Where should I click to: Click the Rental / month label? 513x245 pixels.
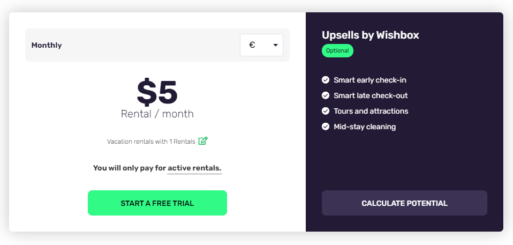pos(157,114)
